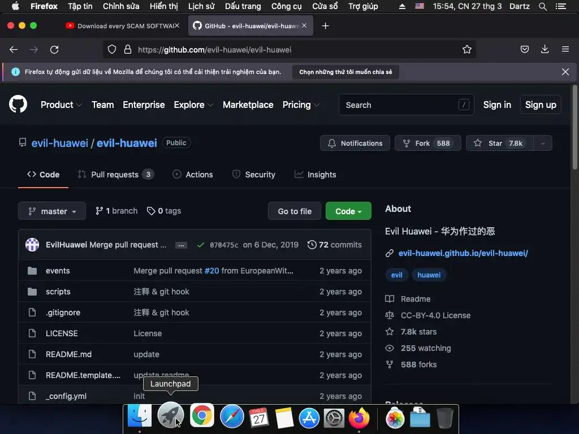Open the Star button dropdown arrow
Viewport: 579px width, 434px height.
(x=543, y=143)
